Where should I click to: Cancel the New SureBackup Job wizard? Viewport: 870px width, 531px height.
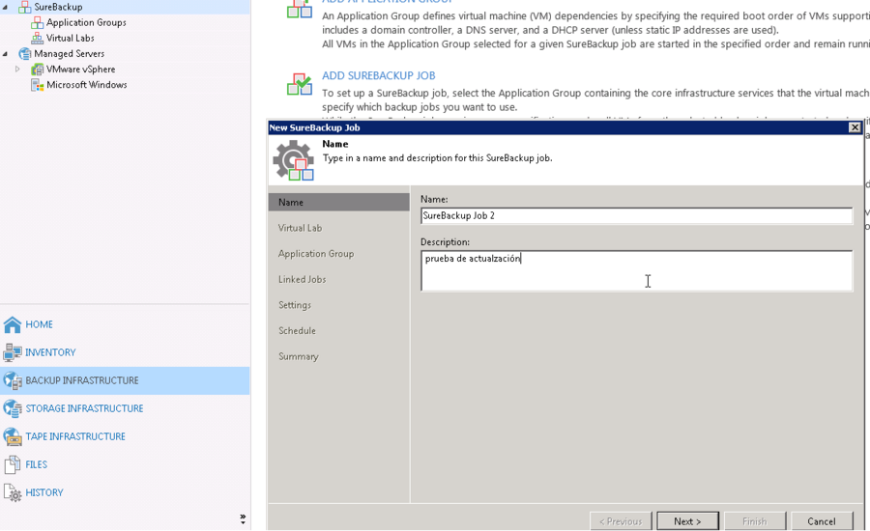(822, 521)
